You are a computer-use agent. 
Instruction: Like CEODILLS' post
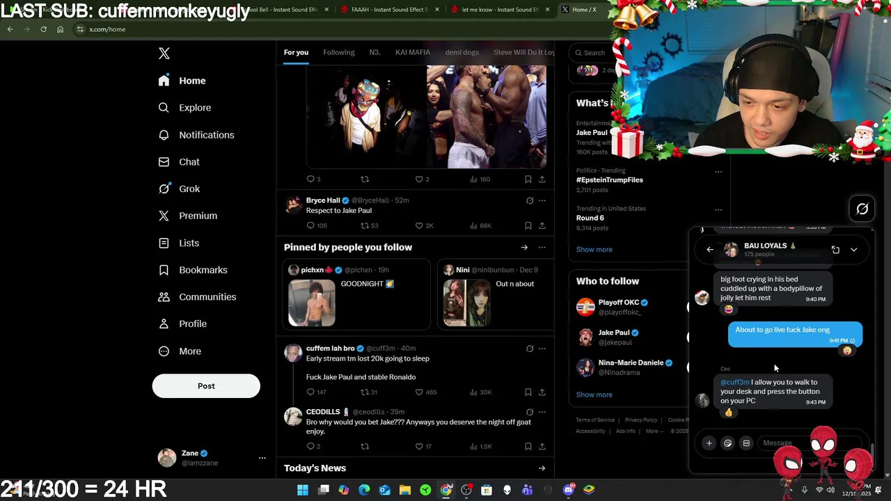coord(419,446)
